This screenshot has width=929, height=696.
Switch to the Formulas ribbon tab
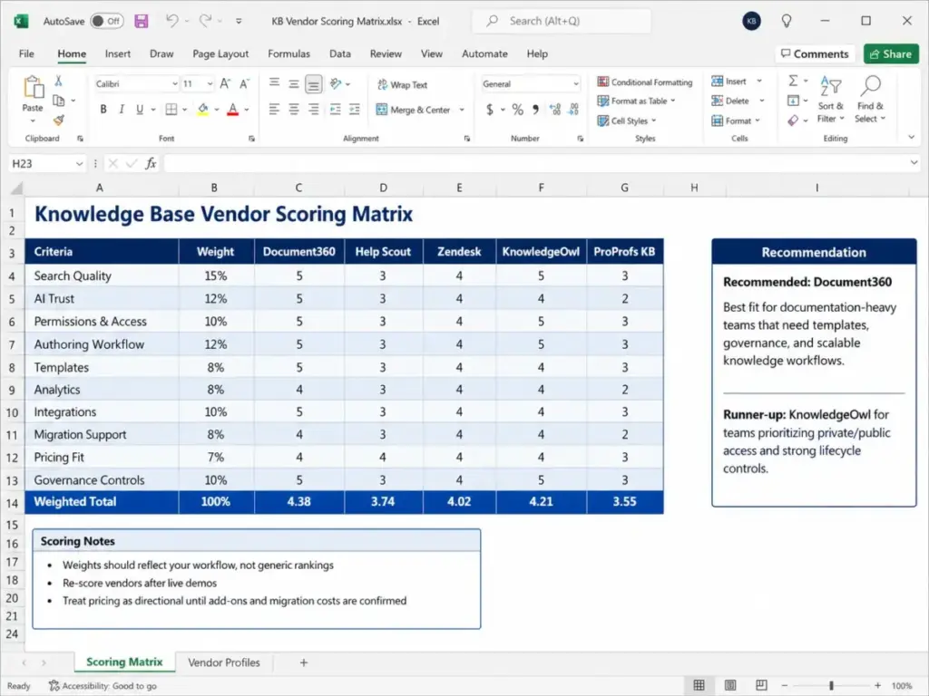288,53
